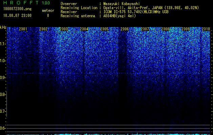Select the filename 1008072300.png
213x135 pixels.
pyautogui.click(x=18, y=9)
